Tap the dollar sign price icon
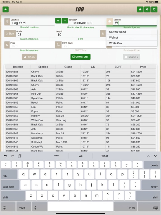 pyautogui.click(x=7, y=45)
